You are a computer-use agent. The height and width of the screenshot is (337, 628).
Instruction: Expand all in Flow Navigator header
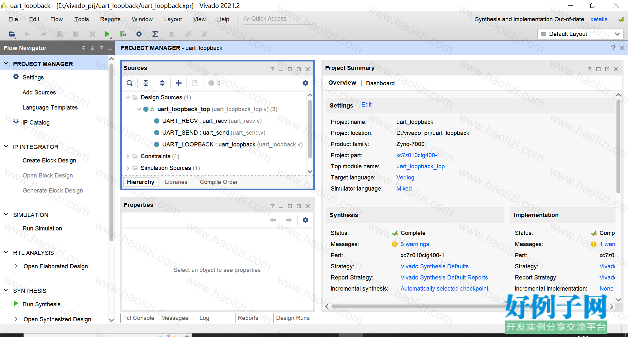click(x=92, y=48)
